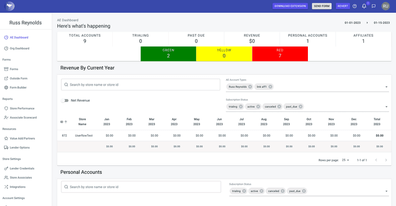Click the Personal Accounts stat card

coord(307,39)
